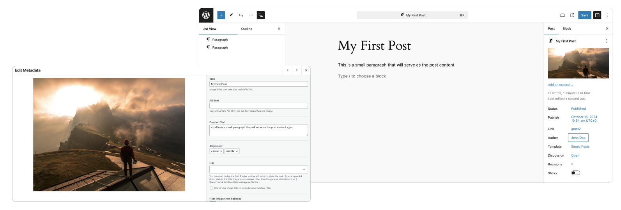This screenshot has height=210, width=621.
Task: Toggle the Document Overview list icon
Action: (261, 15)
